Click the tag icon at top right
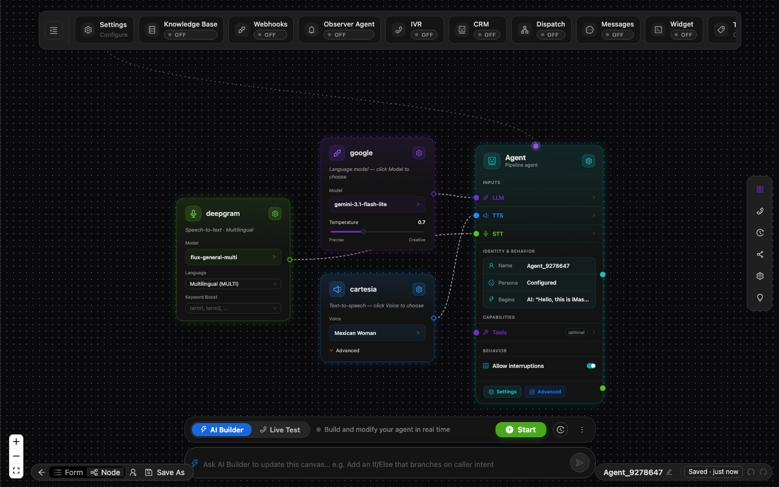The height and width of the screenshot is (487, 779). pyautogui.click(x=721, y=30)
